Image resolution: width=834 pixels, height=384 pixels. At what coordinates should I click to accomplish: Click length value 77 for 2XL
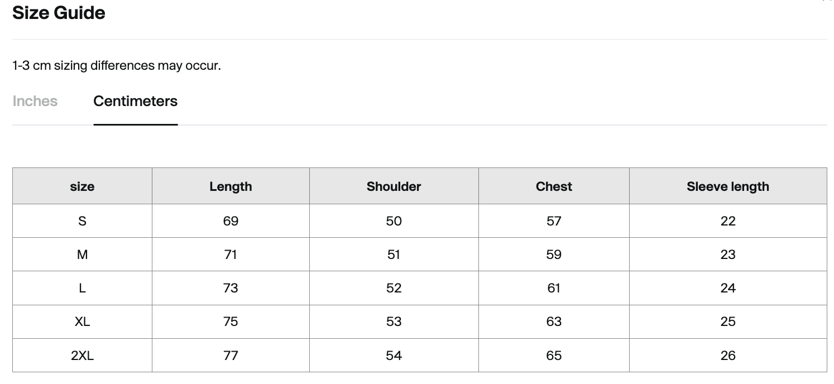(x=231, y=356)
